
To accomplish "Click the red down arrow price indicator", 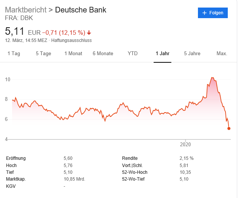I will [x=89, y=32].
